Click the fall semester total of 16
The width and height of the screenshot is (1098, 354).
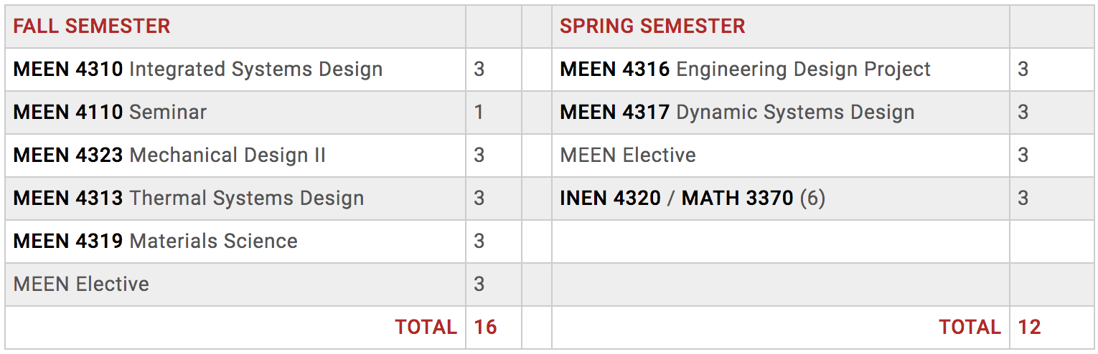click(486, 327)
